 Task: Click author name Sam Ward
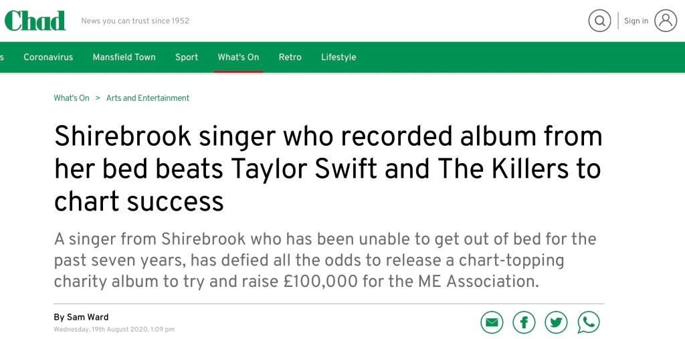pos(87,318)
